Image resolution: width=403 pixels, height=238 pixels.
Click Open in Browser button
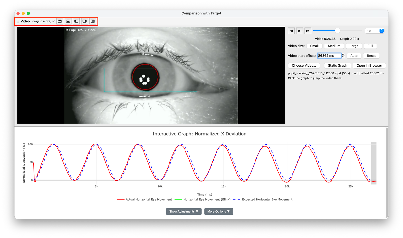pyautogui.click(x=369, y=66)
